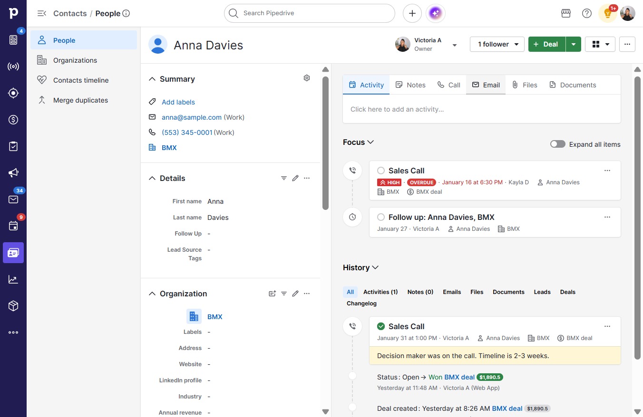Open options for the Follow up activity

pos(607,217)
